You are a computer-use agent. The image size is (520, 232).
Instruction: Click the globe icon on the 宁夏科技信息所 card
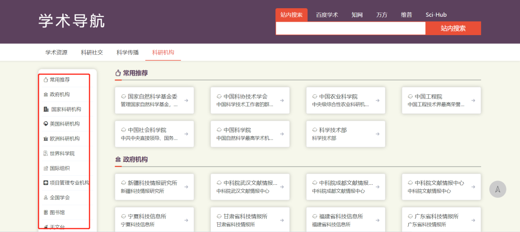coord(123,217)
